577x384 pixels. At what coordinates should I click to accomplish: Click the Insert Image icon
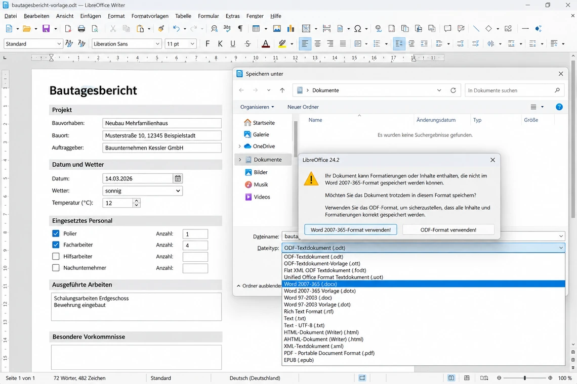pyautogui.click(x=277, y=29)
